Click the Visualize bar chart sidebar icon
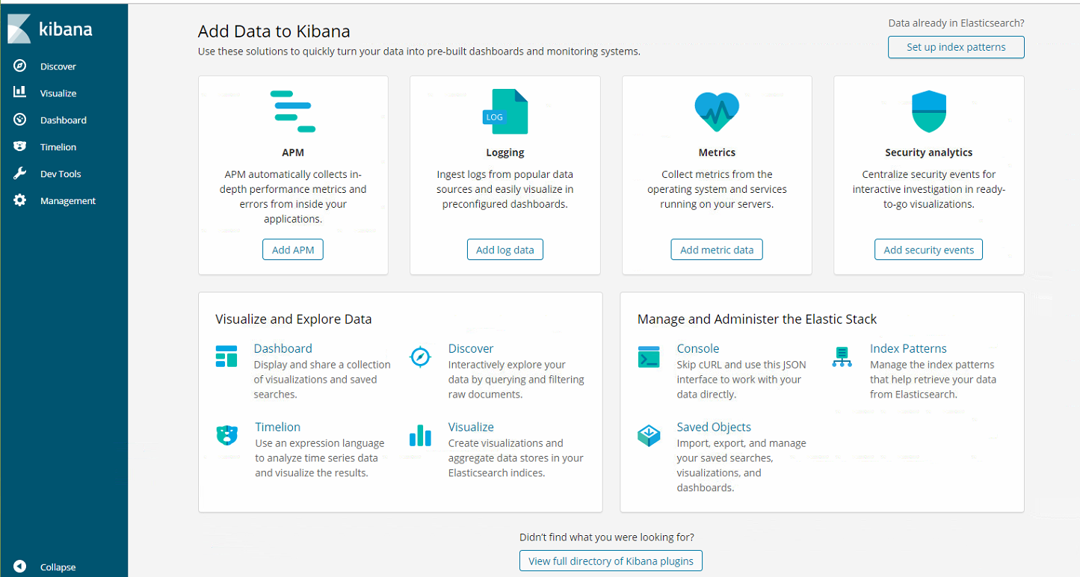 tap(20, 93)
